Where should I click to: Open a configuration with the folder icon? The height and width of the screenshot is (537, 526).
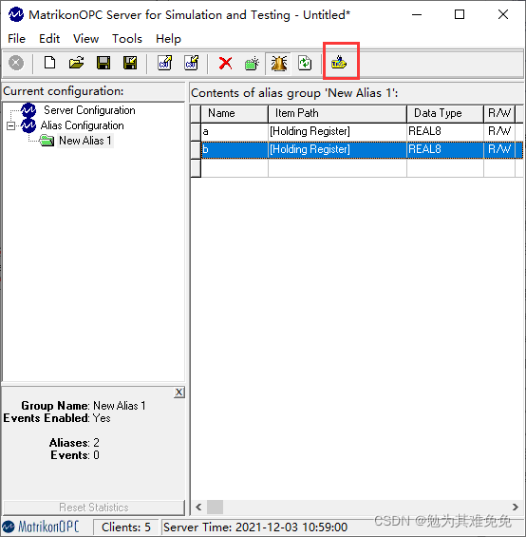point(76,63)
